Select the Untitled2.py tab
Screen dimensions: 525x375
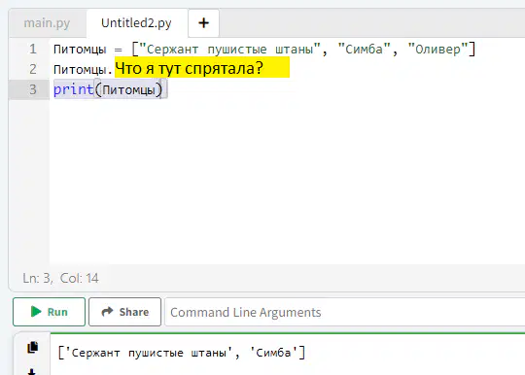click(136, 23)
